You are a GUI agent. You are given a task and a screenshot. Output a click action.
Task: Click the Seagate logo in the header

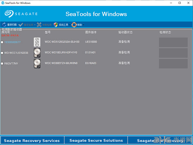(21, 14)
